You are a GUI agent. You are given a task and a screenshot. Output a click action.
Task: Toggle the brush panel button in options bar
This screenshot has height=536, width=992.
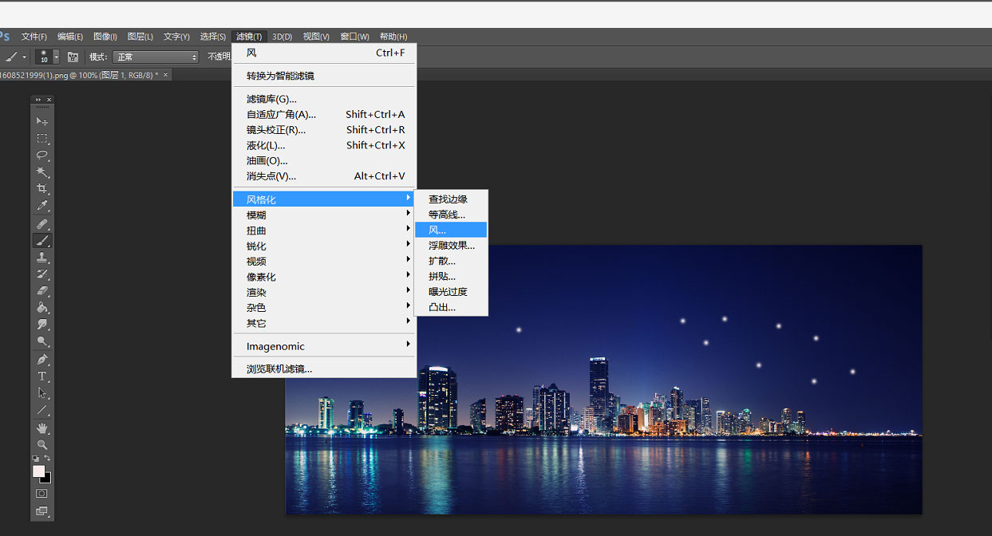73,57
